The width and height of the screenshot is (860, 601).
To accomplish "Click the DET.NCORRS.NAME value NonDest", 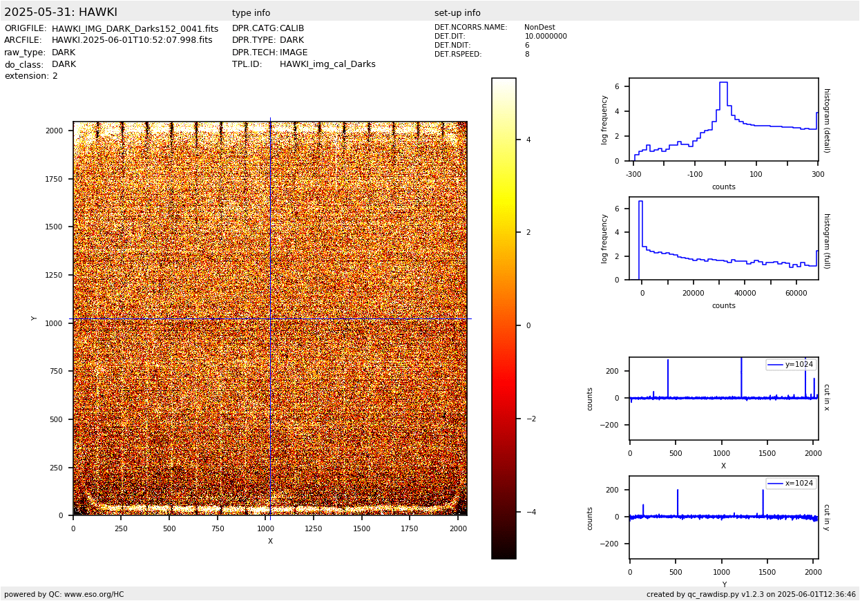I will coord(539,28).
